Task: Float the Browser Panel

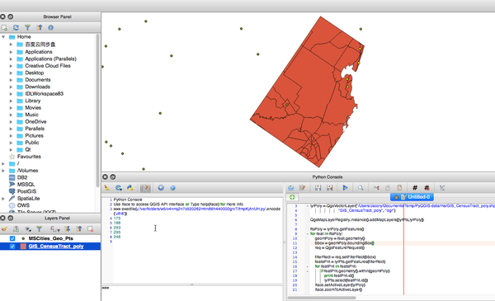Action: pos(11,16)
